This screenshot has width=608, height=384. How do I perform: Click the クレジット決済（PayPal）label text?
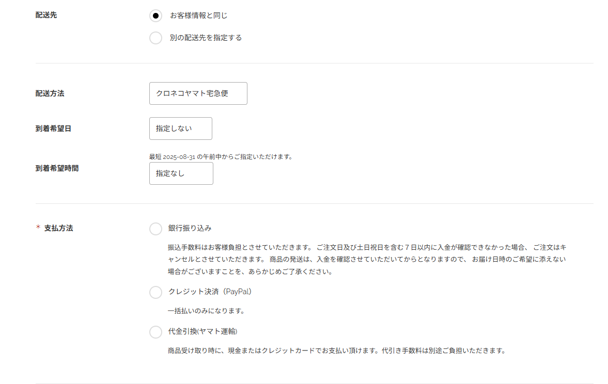(x=210, y=292)
